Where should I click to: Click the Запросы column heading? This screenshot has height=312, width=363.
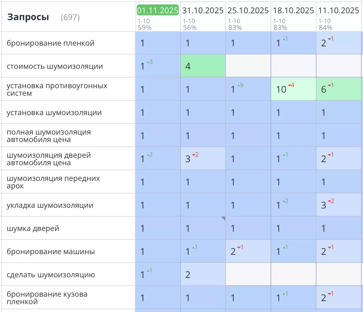(28, 17)
